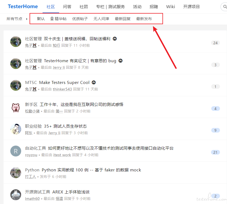Click 阿东's avatar image
Screen dimensions: 227x204
click(16, 129)
